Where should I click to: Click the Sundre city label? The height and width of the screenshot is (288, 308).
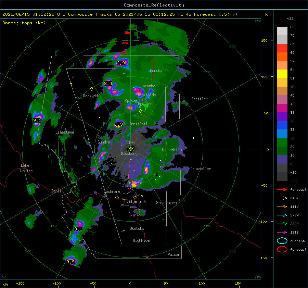(104, 142)
